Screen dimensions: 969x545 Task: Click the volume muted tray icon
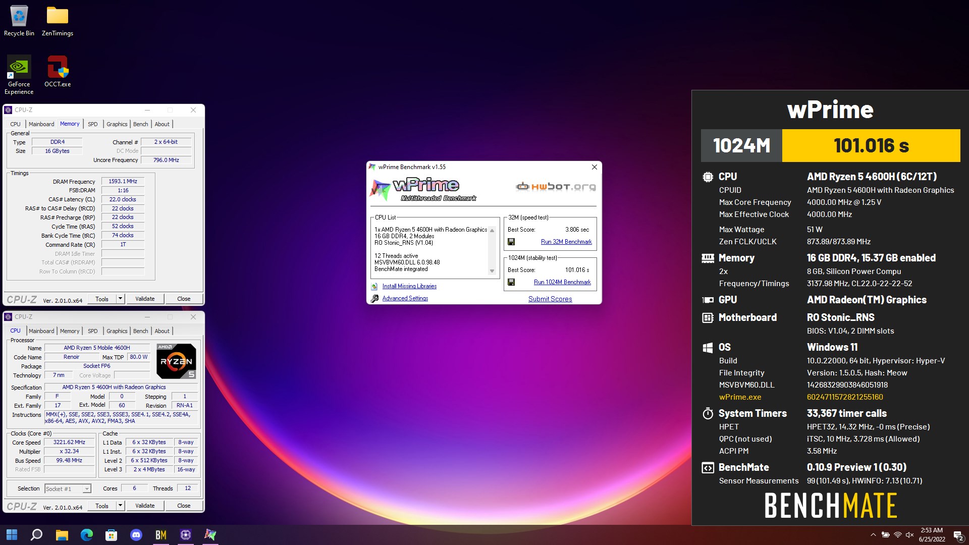[909, 535]
